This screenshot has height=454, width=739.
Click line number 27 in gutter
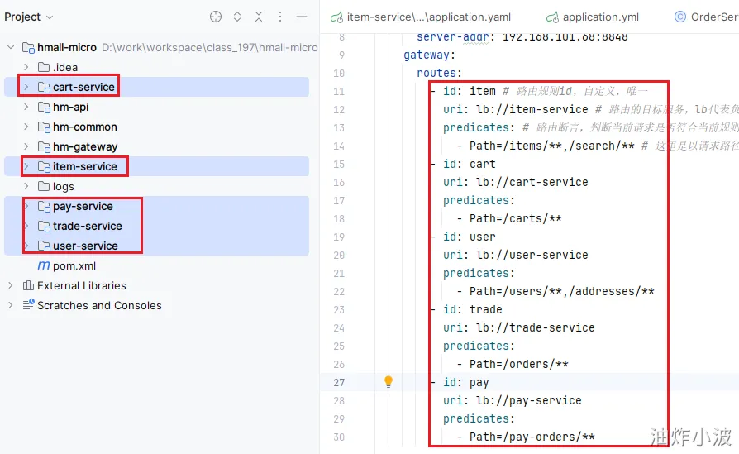pos(339,382)
